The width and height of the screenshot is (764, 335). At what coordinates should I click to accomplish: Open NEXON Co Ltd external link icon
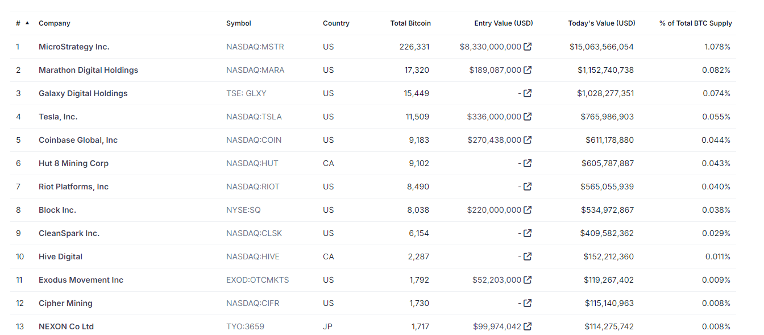click(528, 326)
